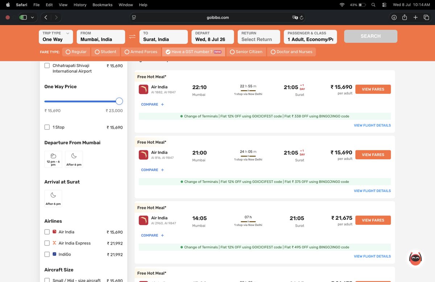Click COMPARE on the 21:00 flight
435x282 pixels.
point(150,170)
